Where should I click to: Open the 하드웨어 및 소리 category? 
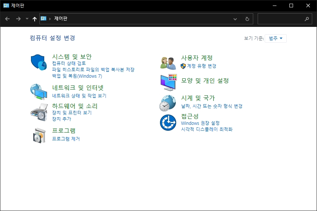click(x=75, y=106)
